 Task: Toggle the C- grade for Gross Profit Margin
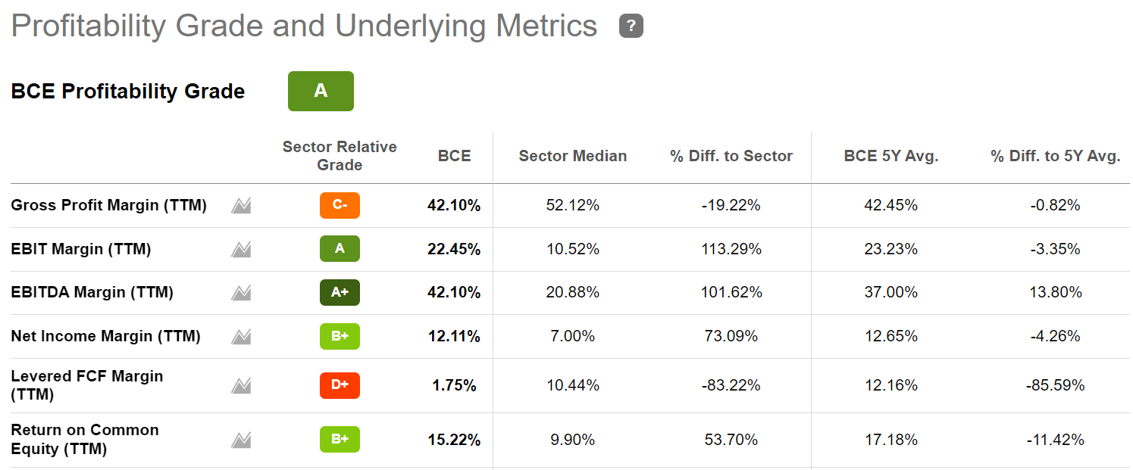(340, 205)
